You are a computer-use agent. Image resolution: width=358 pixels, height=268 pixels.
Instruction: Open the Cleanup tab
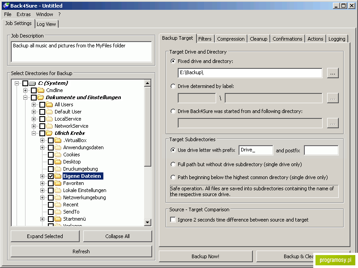click(x=259, y=39)
